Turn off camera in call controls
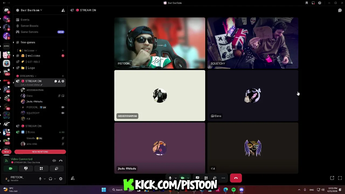The image size is (345, 194). pyautogui.click(x=182, y=178)
